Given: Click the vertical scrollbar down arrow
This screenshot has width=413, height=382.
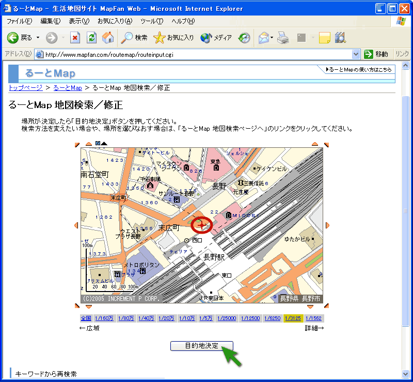Looking at the screenshot, I should click(x=405, y=373).
